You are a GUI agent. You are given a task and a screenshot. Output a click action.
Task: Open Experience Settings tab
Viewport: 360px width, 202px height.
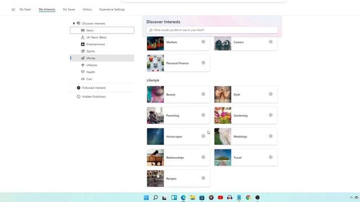pos(112,10)
